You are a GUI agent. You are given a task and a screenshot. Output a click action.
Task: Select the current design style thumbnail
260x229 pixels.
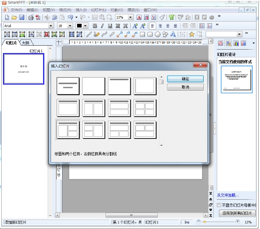click(237, 79)
